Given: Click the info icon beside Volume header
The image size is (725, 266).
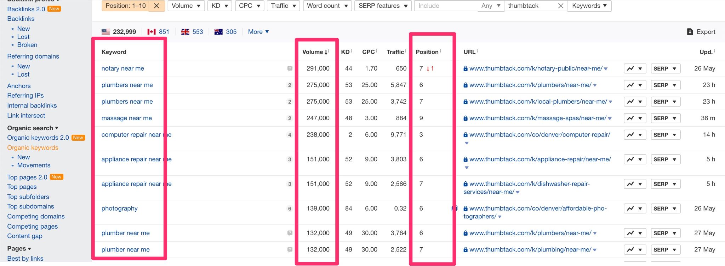Looking at the screenshot, I should [x=329, y=51].
